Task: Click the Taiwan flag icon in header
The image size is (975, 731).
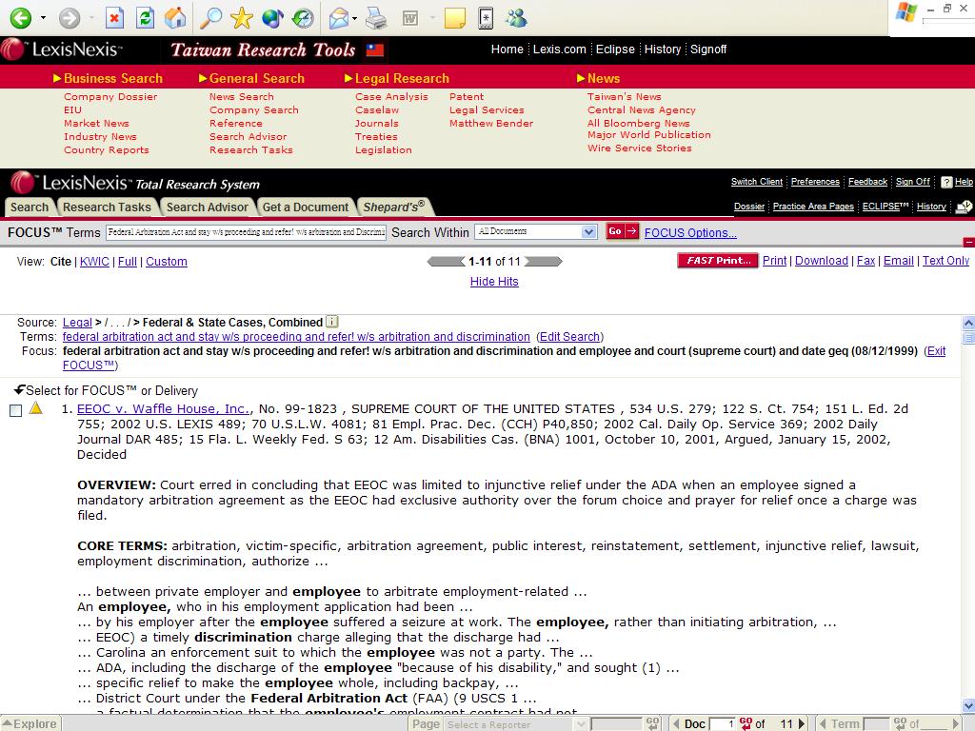Action: [375, 49]
